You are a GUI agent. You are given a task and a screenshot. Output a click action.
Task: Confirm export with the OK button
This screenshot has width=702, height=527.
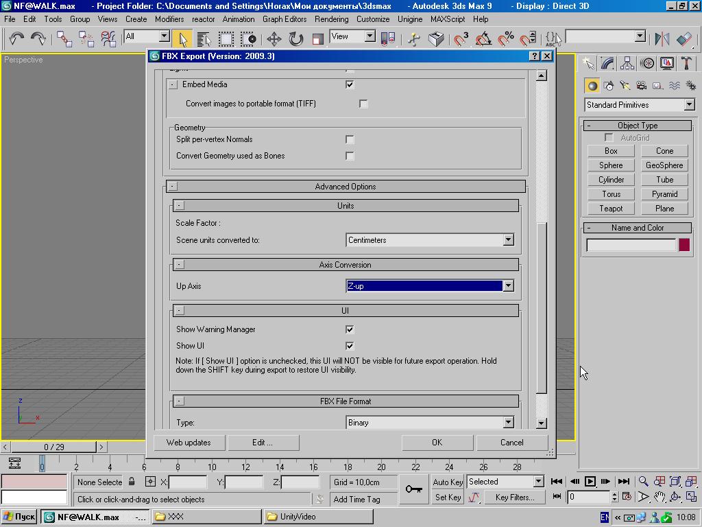coord(437,443)
